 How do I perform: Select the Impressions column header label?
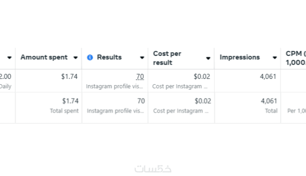tap(239, 57)
